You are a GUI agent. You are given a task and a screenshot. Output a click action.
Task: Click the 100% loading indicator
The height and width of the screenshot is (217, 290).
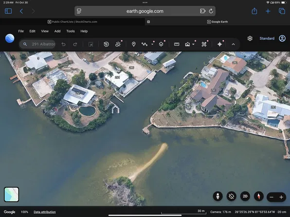[x=24, y=212]
